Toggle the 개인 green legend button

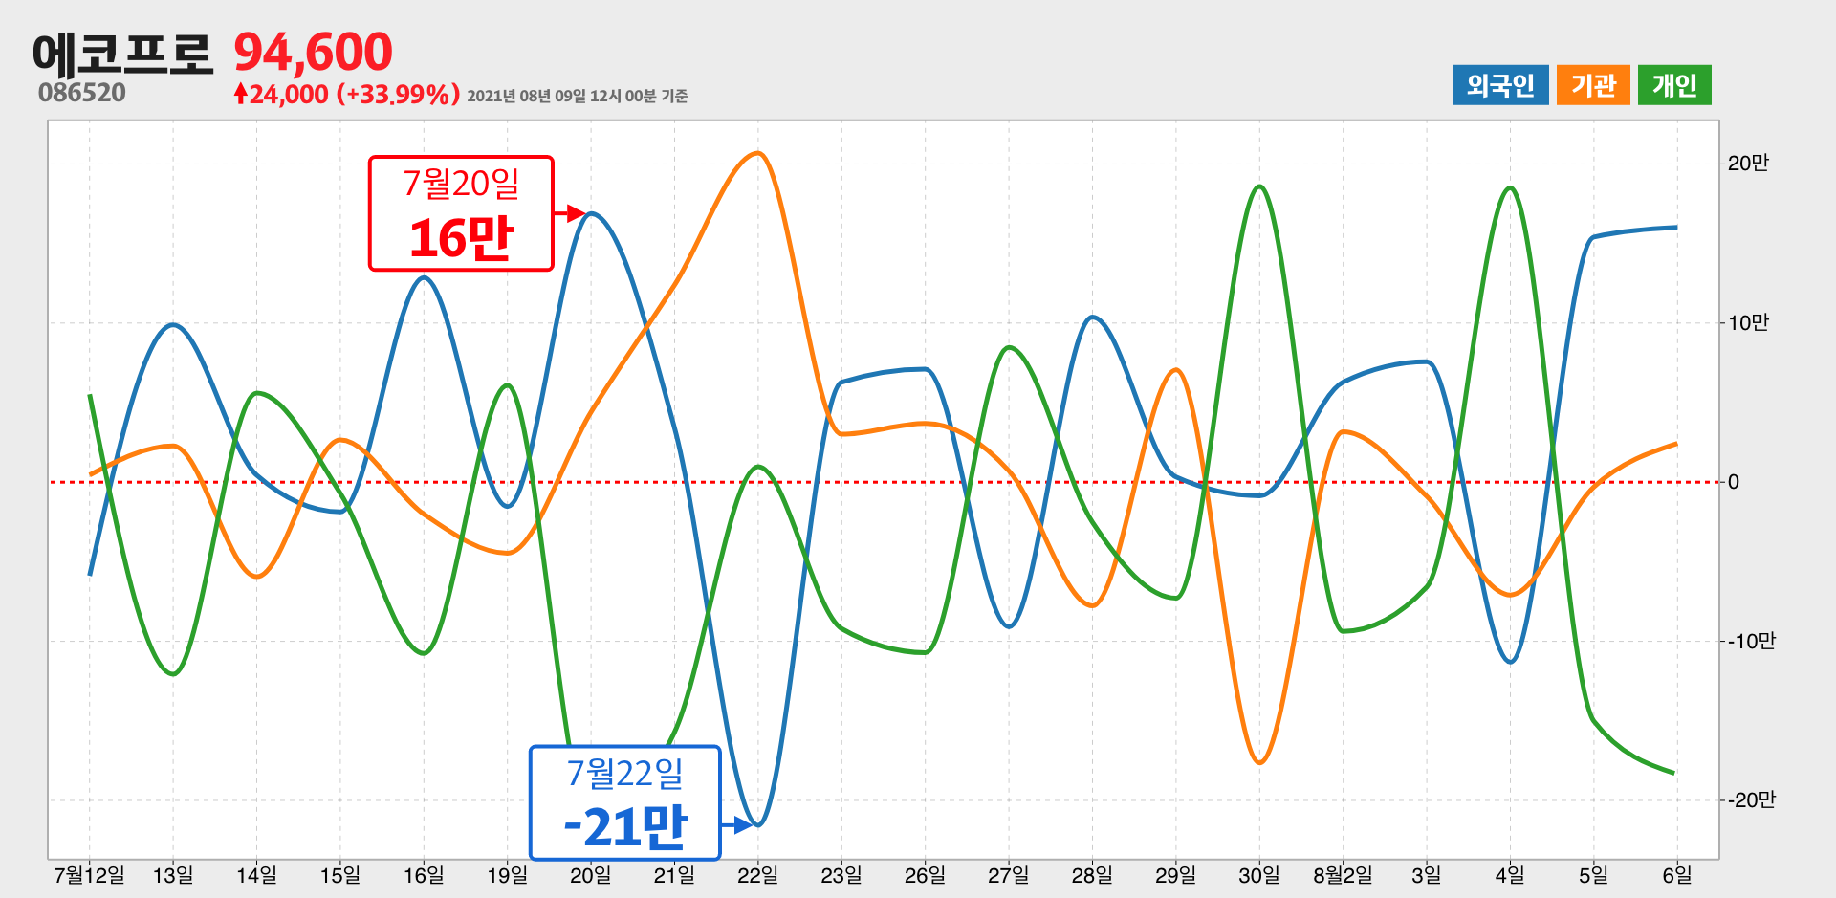tap(1674, 85)
